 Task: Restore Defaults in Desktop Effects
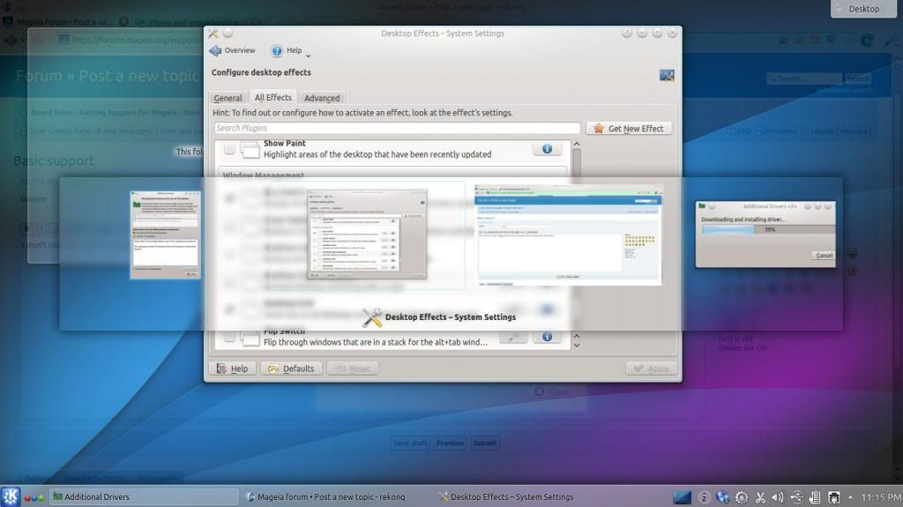click(291, 369)
